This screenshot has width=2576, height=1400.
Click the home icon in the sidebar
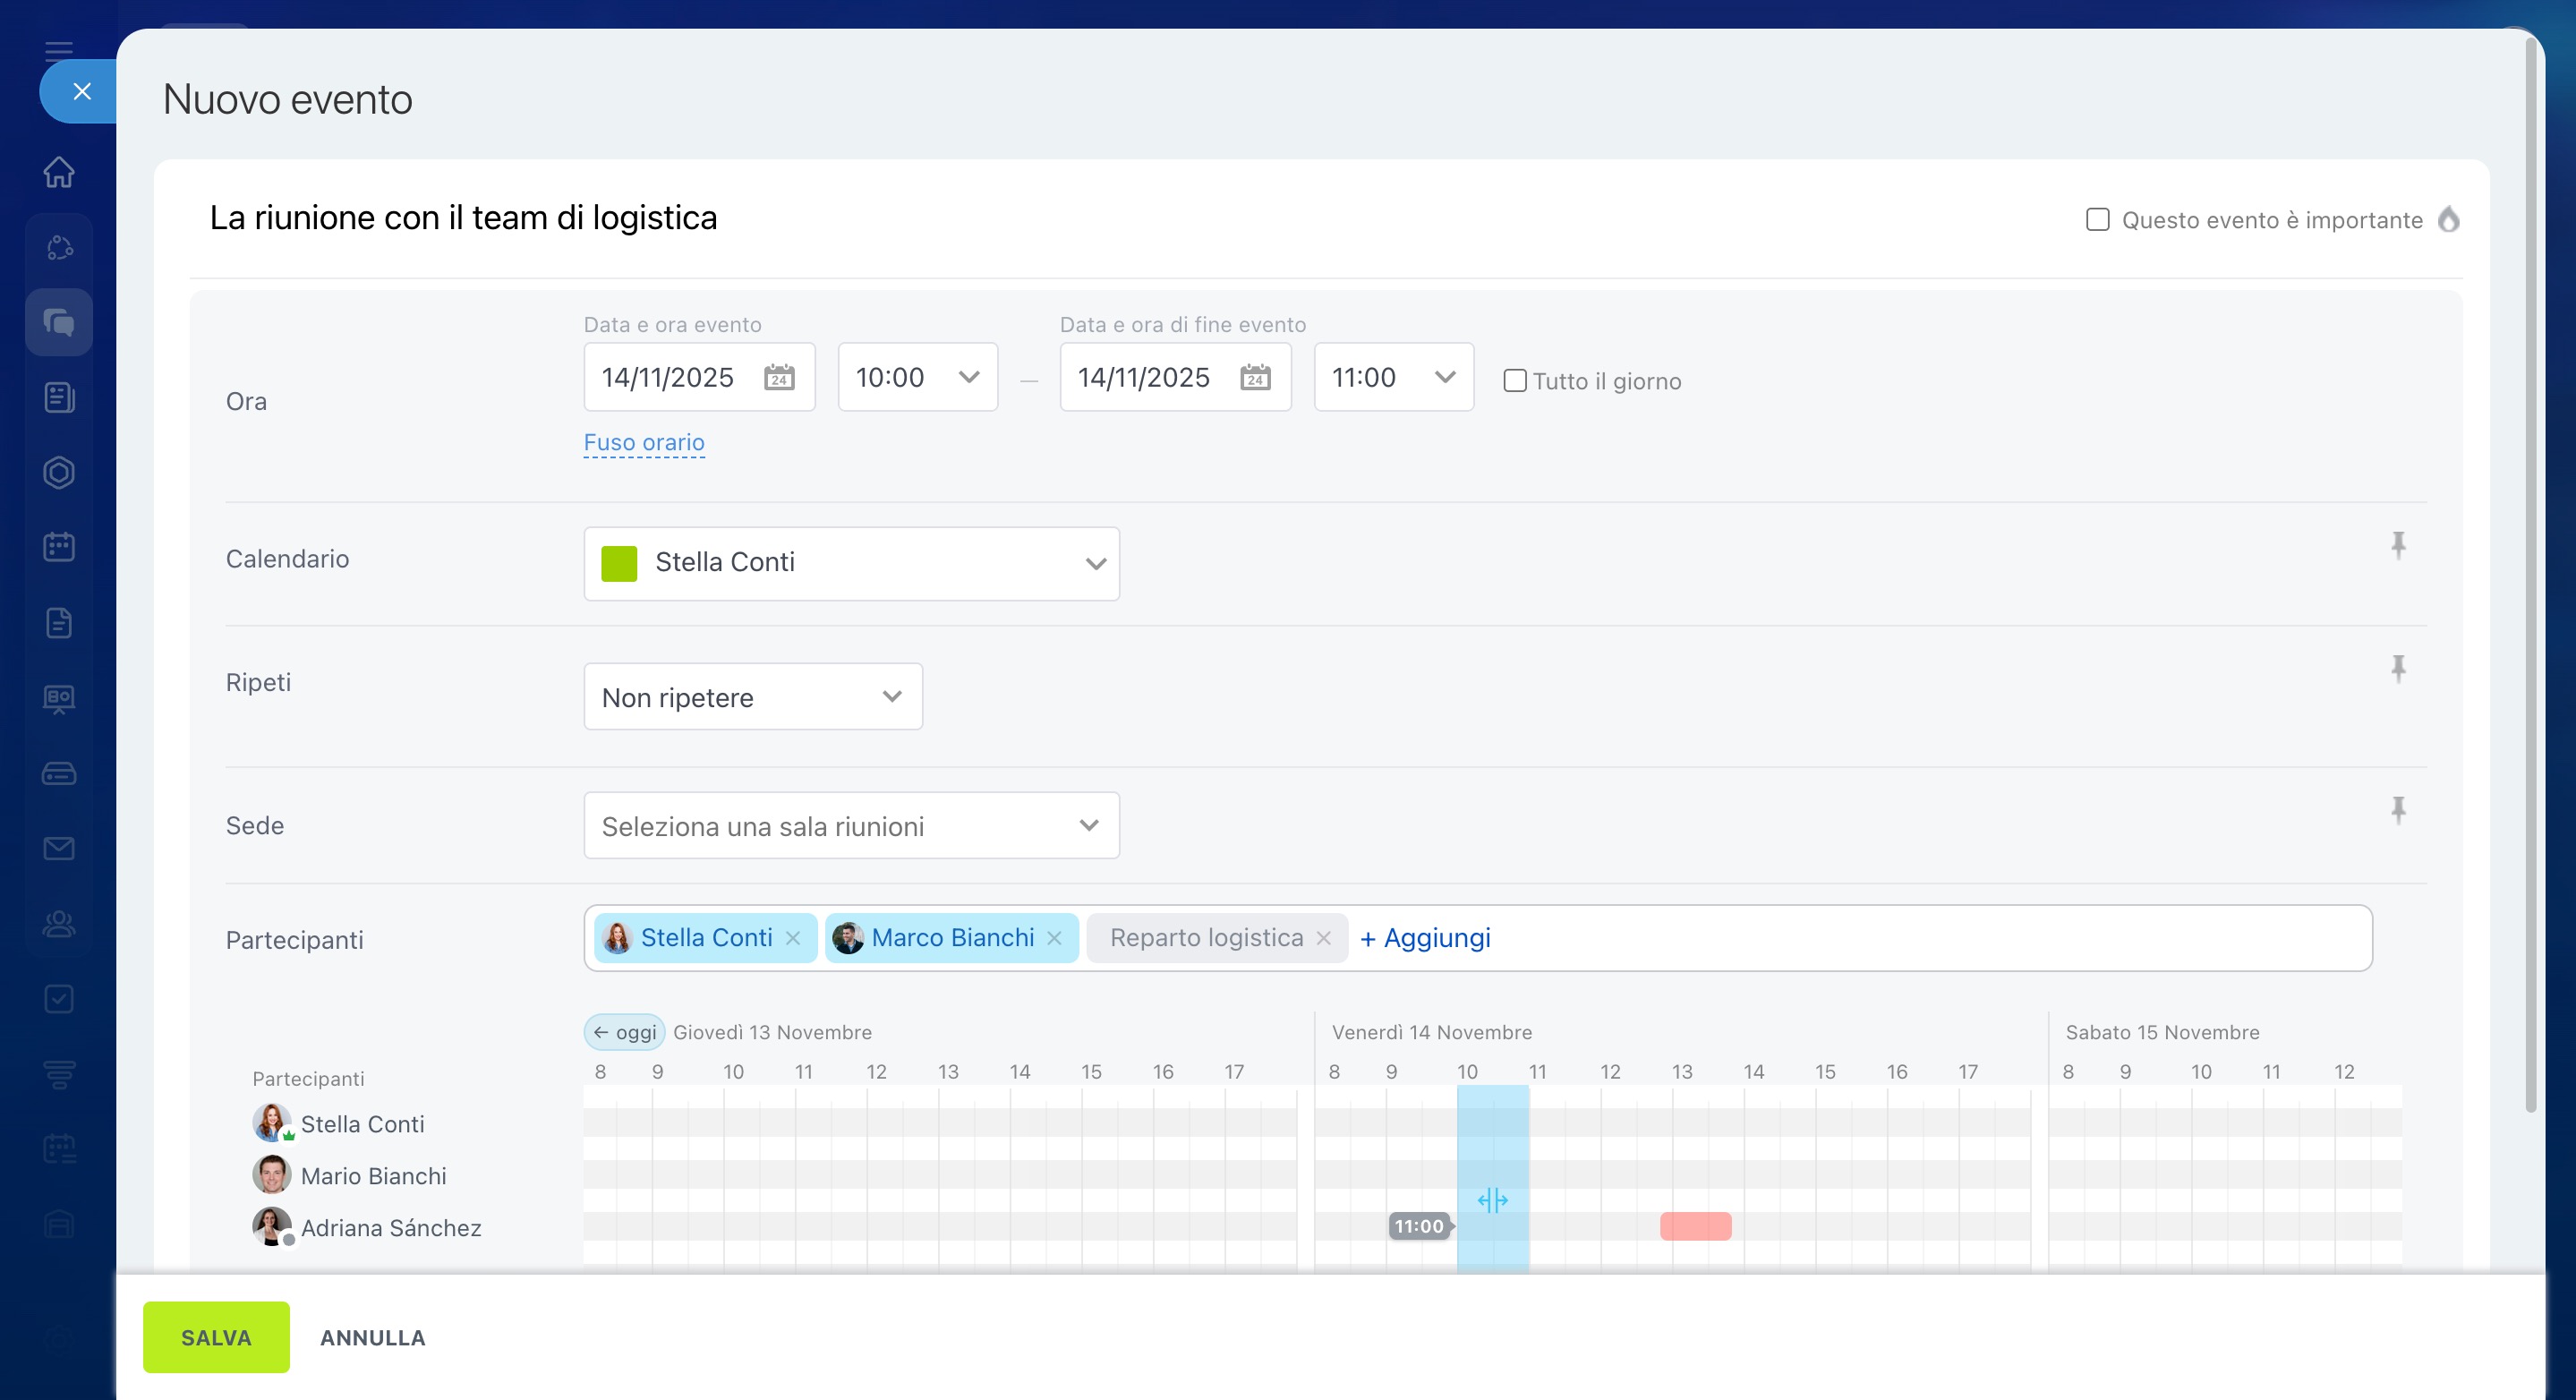coord(59,172)
